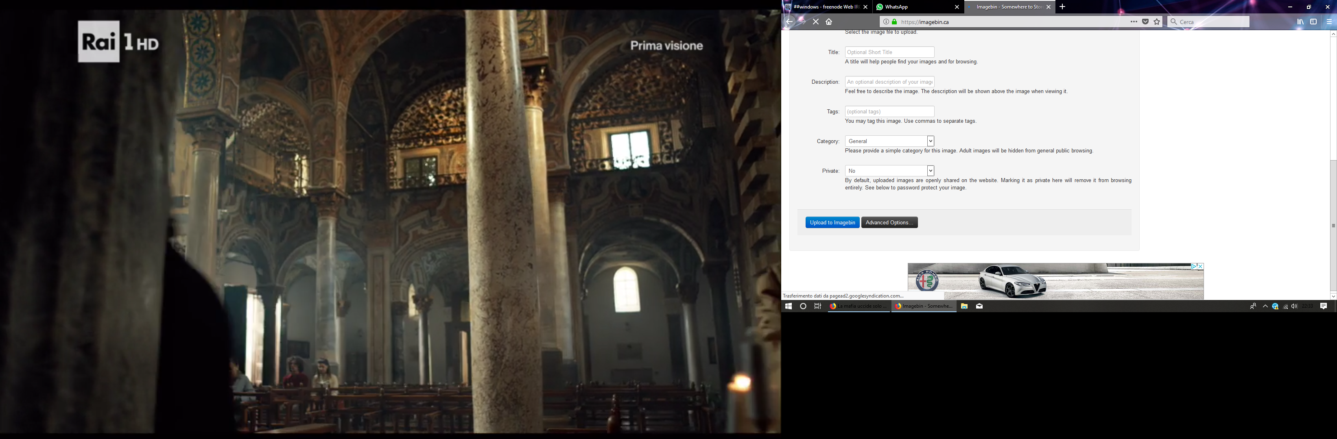Close the Imagebin tab

(1049, 7)
